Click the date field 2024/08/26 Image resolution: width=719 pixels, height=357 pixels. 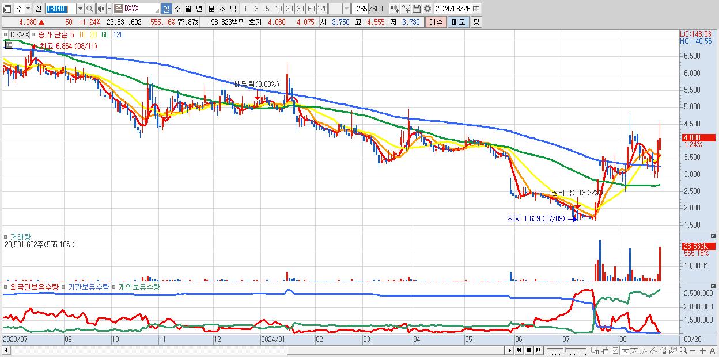(452, 9)
